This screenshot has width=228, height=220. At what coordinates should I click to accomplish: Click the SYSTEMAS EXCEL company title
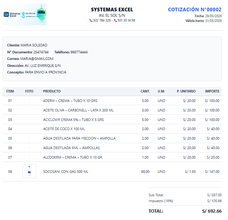coord(112,10)
